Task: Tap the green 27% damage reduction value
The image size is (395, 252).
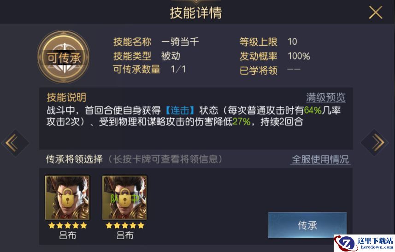Action: pos(242,122)
